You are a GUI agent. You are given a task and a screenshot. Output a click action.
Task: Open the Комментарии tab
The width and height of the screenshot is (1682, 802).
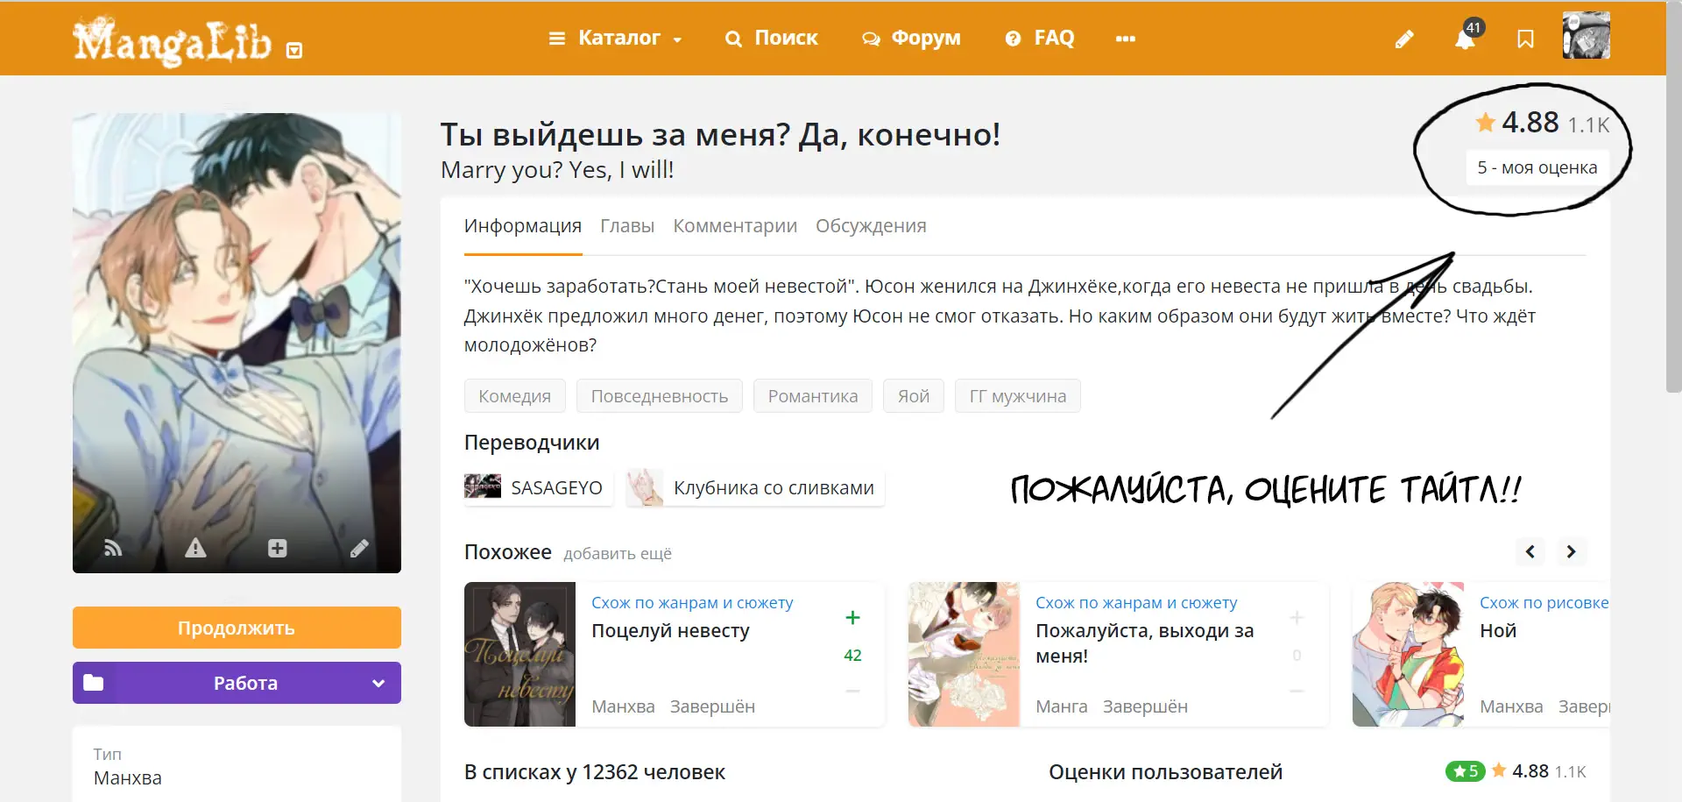735,226
